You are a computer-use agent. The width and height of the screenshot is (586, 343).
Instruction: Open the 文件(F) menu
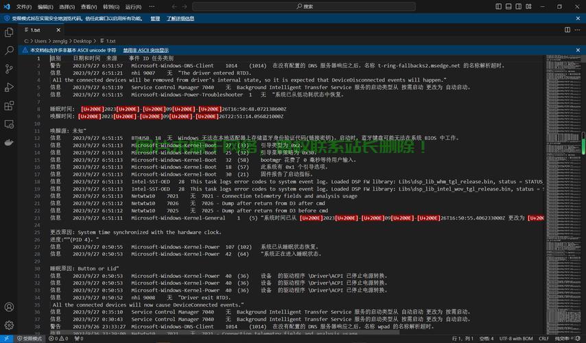click(24, 7)
